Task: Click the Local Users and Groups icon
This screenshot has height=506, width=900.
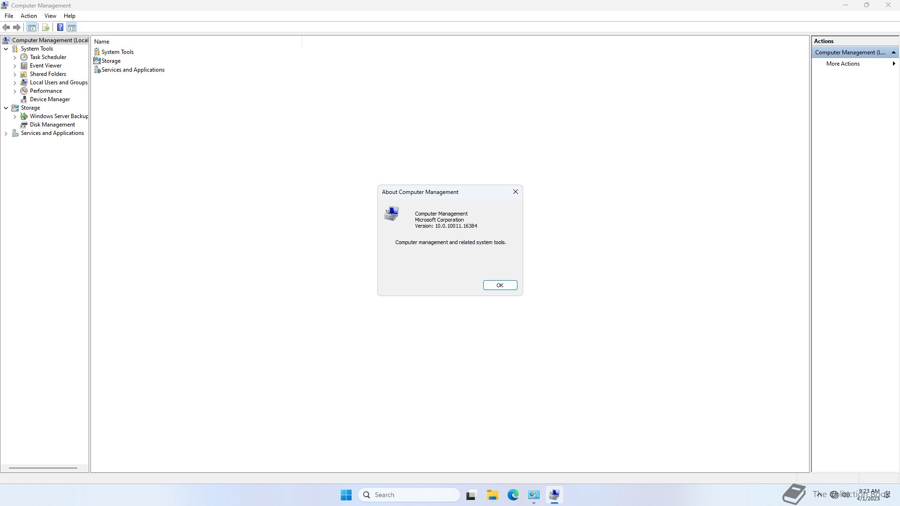Action: click(24, 82)
